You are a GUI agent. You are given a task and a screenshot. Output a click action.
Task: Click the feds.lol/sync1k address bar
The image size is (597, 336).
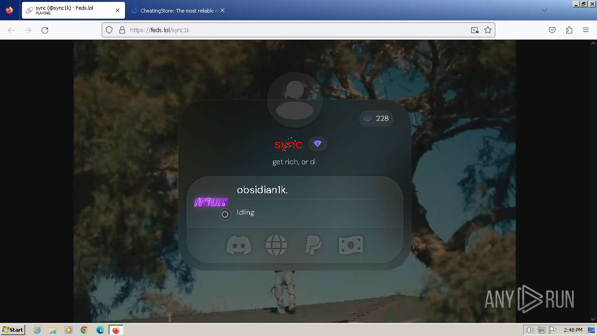pos(298,30)
